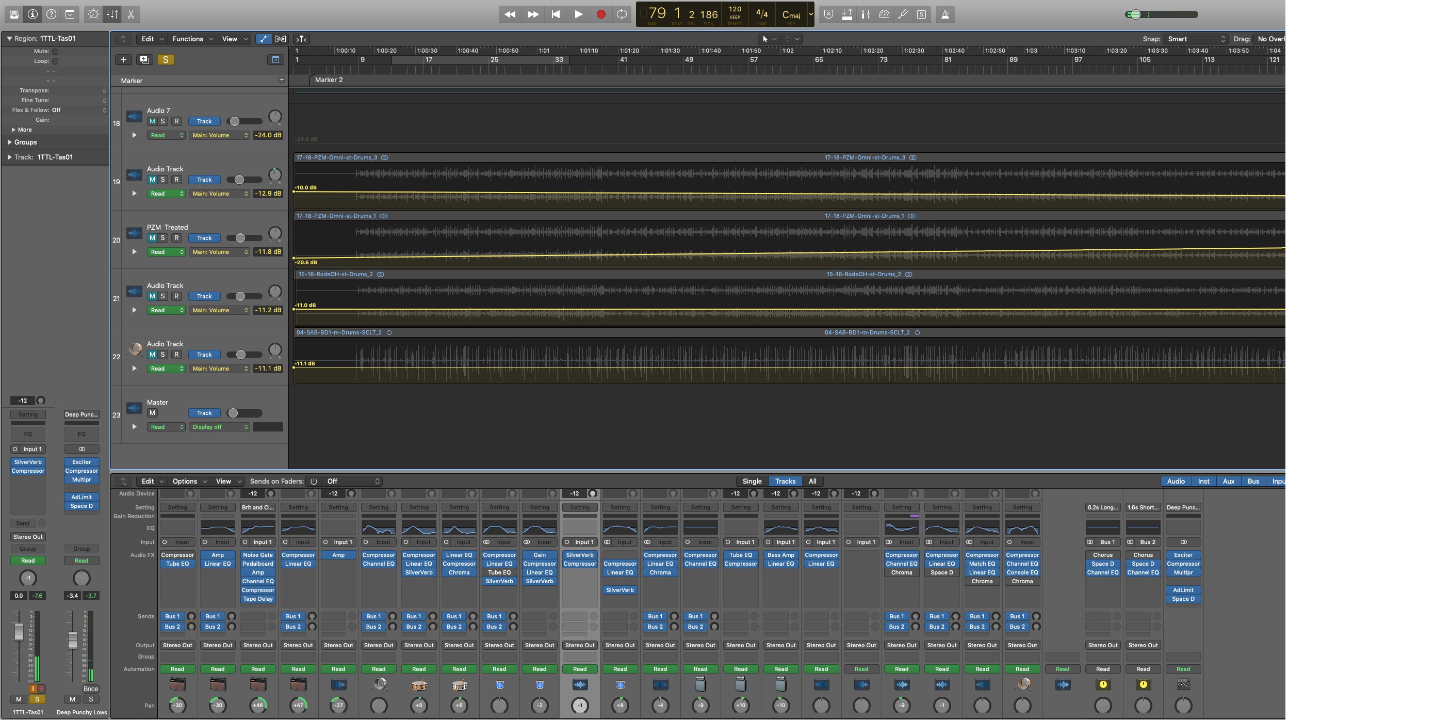Viewport: 1451px width, 720px height.
Task: Mute the Master track
Action: pos(152,413)
